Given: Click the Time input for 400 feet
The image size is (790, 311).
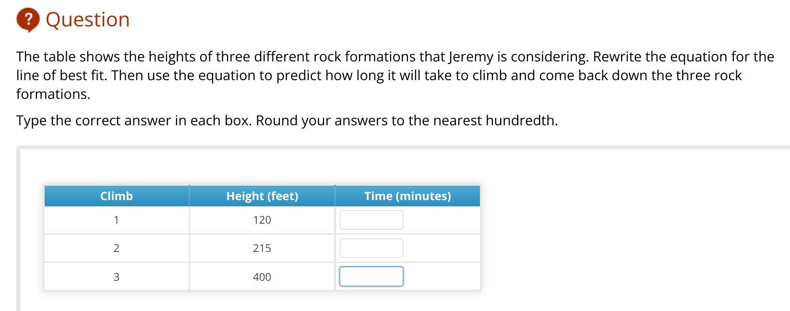Looking at the screenshot, I should point(371,276).
